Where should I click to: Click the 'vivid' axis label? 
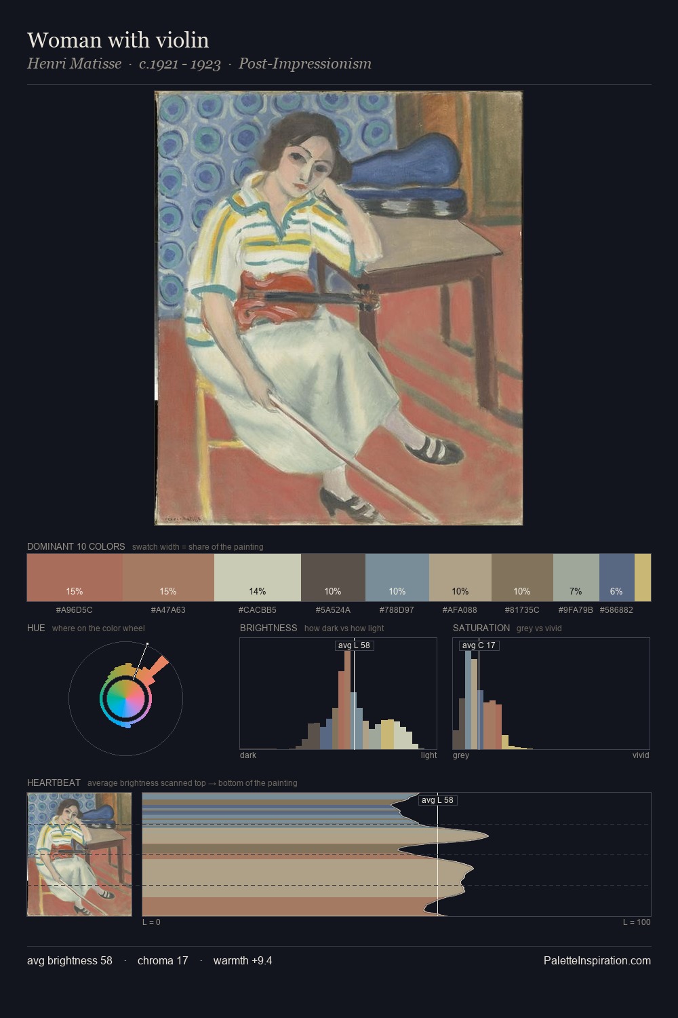[641, 755]
